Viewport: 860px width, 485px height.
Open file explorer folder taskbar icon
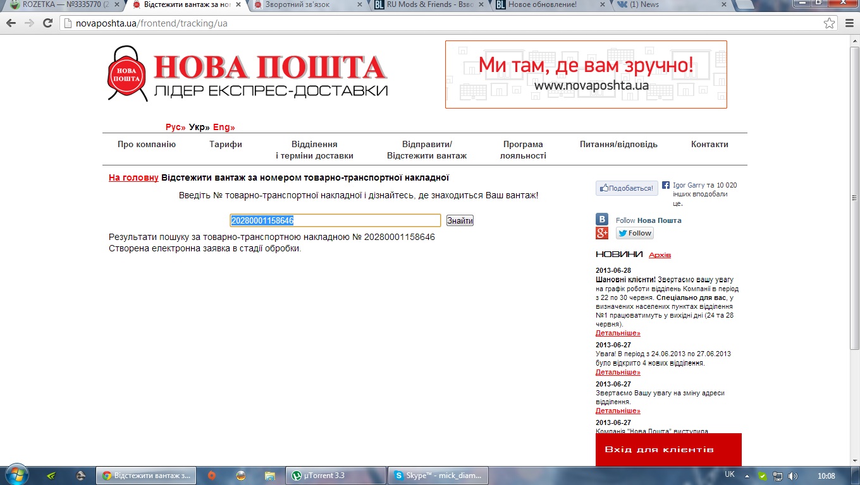coord(270,476)
